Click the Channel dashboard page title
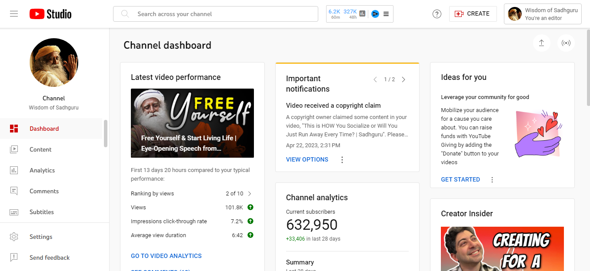Image resolution: width=590 pixels, height=271 pixels. pyautogui.click(x=167, y=45)
